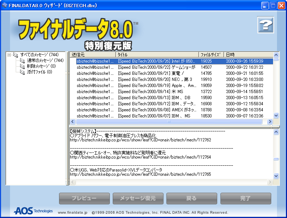Sort by the 日時 column header

pos(248,54)
